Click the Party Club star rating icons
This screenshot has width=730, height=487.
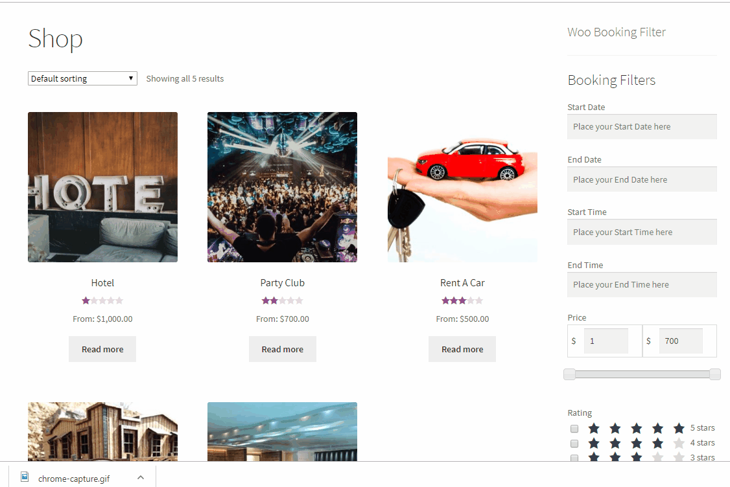click(282, 301)
